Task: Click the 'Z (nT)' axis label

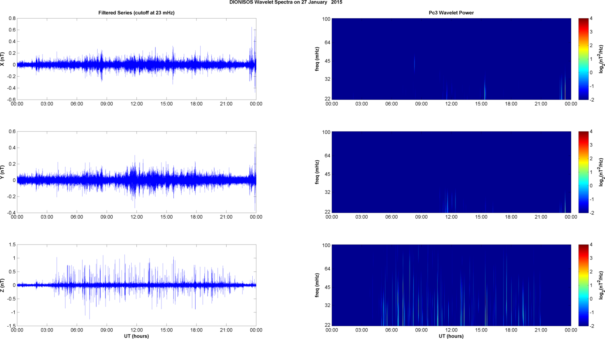Action: click(x=2, y=285)
